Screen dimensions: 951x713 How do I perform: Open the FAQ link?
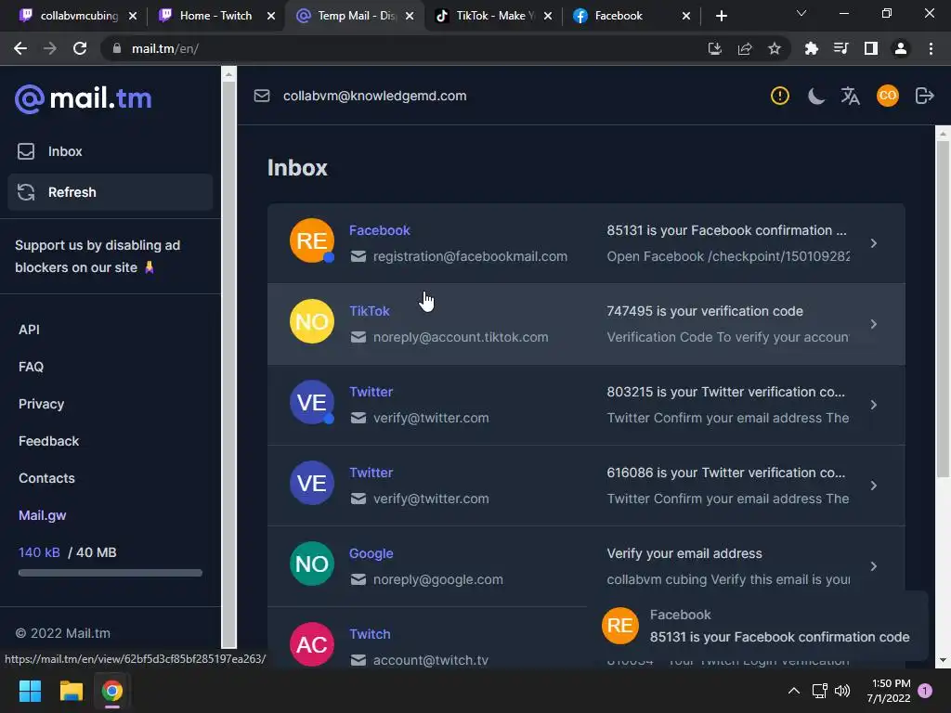(x=31, y=367)
